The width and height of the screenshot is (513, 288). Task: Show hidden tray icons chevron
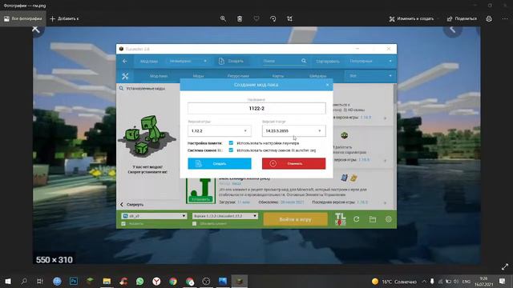pyautogui.click(x=424, y=281)
